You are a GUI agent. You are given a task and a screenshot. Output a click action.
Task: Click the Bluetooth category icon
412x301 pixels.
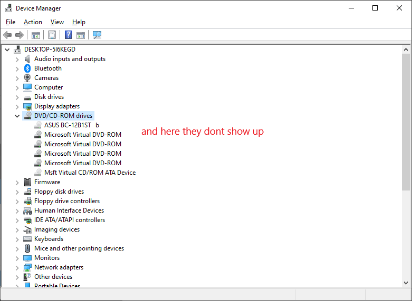click(x=27, y=68)
